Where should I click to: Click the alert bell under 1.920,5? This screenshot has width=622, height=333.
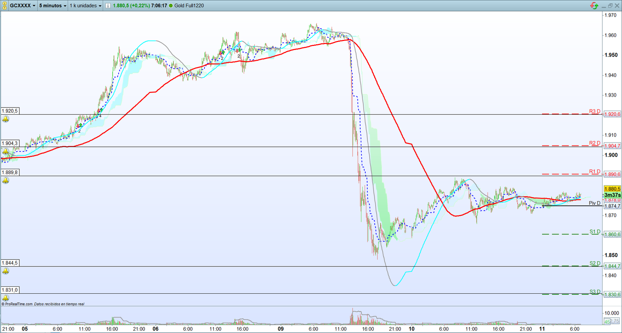pyautogui.click(x=6, y=119)
